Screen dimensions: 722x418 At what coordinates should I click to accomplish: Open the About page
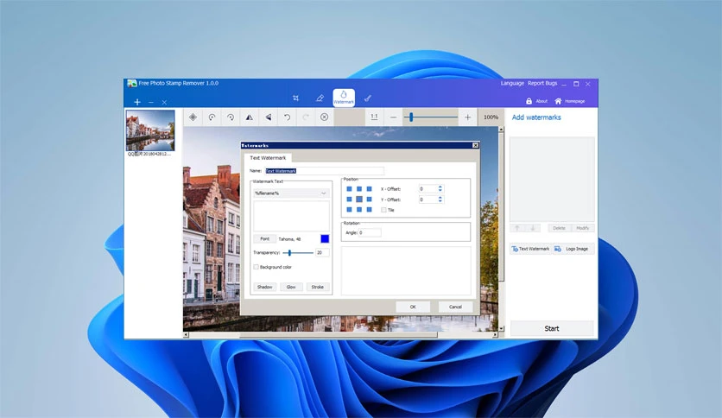click(536, 101)
